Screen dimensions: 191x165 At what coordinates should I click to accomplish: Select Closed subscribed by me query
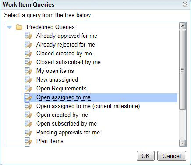coord(68,62)
